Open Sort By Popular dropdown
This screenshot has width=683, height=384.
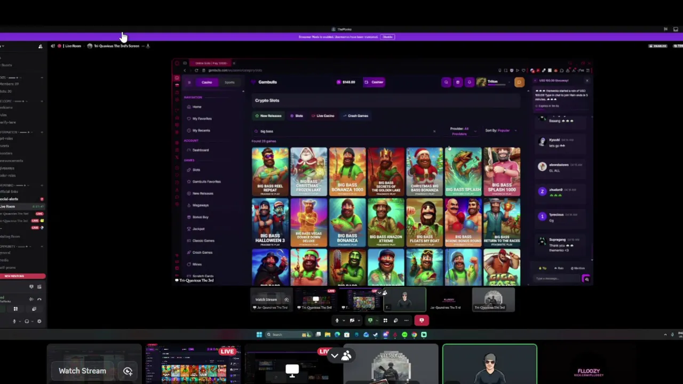500,130
